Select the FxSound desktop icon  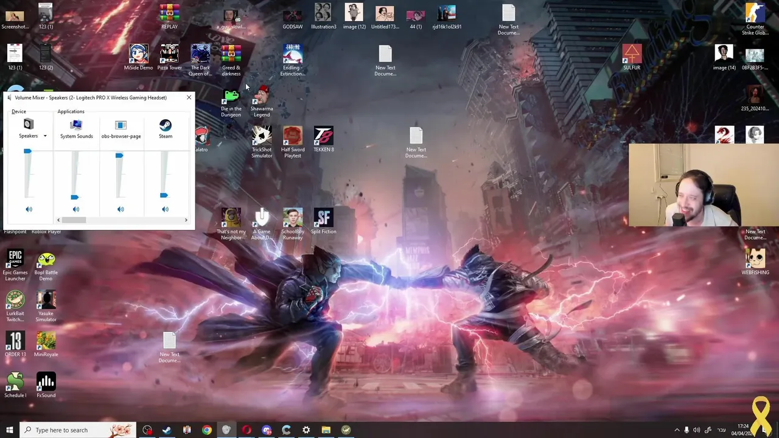pyautogui.click(x=46, y=384)
